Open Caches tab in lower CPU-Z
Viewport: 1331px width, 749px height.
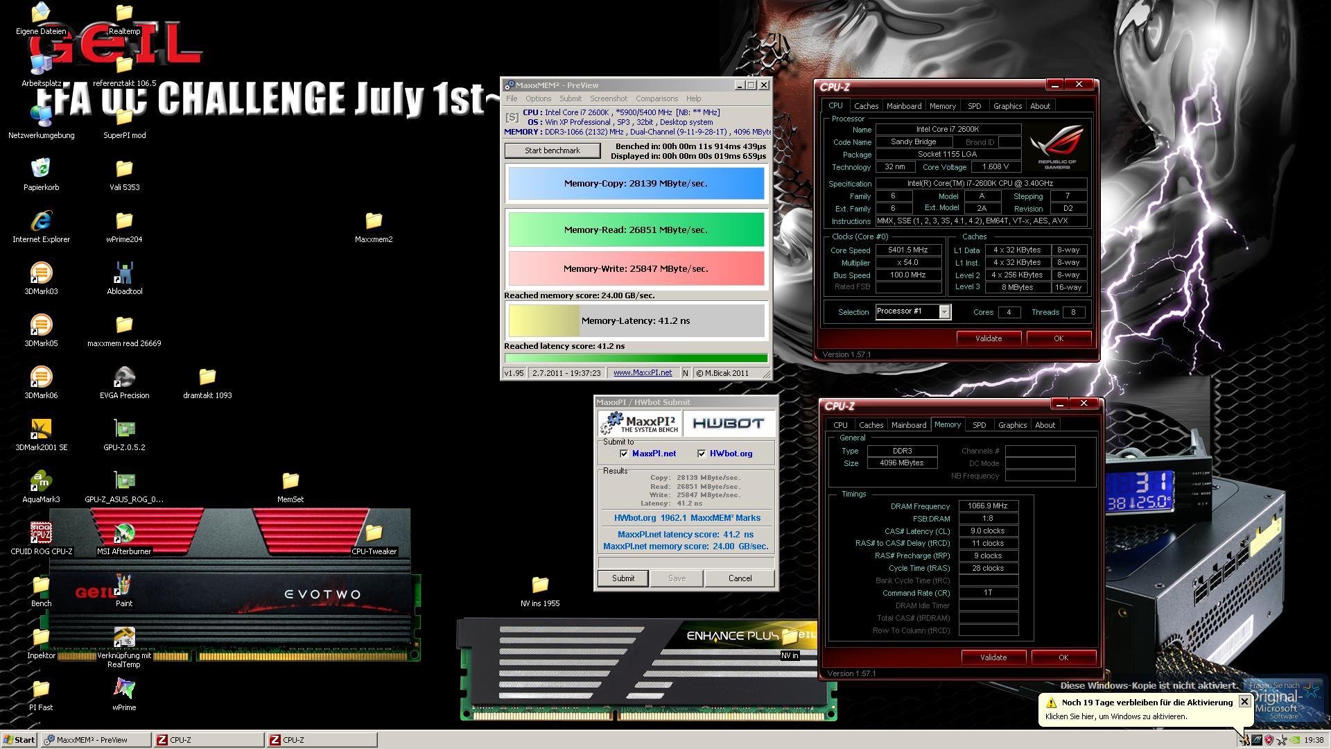tap(871, 425)
